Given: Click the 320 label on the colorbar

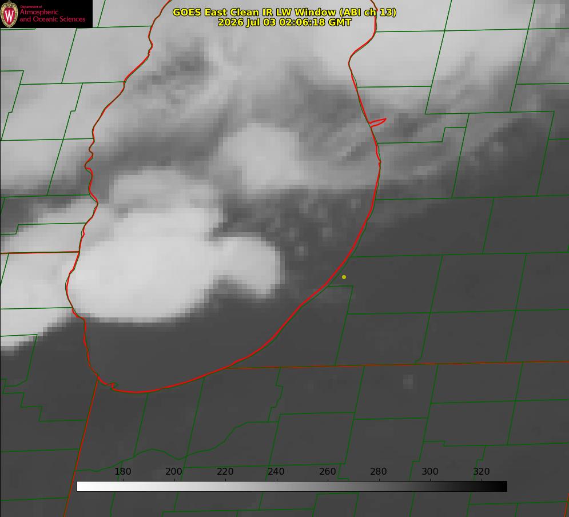Looking at the screenshot, I should coord(482,471).
